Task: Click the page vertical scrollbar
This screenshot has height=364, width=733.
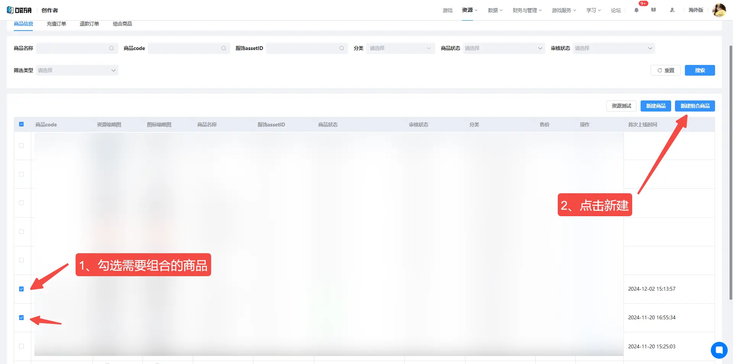Action: point(731,172)
